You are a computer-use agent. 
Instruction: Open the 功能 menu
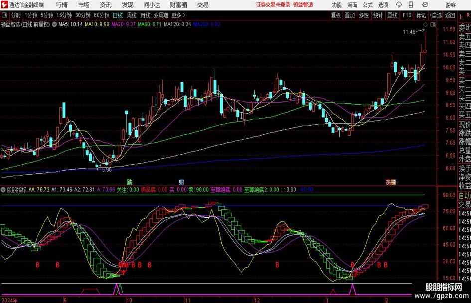[x=337, y=5]
